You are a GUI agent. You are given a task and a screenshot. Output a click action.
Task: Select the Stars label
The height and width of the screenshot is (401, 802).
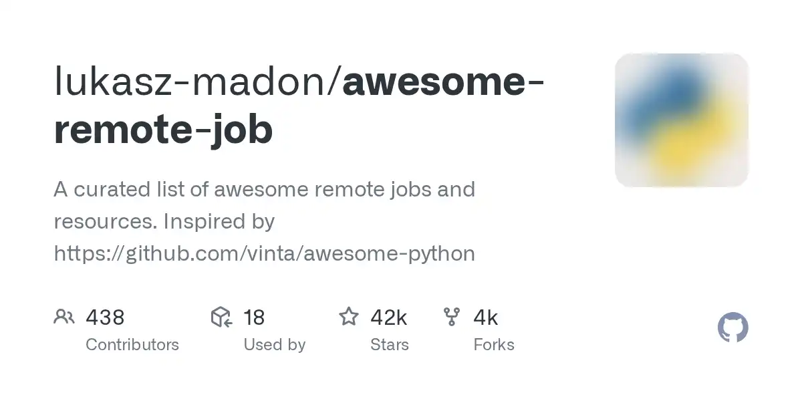pos(390,345)
